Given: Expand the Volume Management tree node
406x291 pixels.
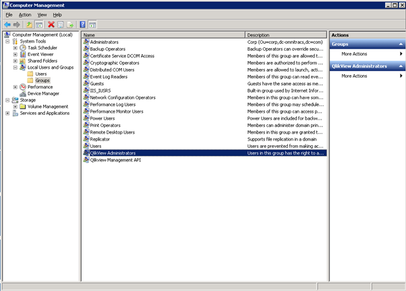Looking at the screenshot, I should tap(16, 107).
